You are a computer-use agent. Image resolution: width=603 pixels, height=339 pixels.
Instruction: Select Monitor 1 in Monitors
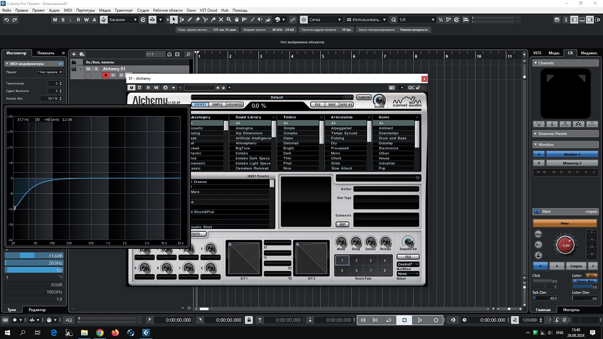pos(572,154)
